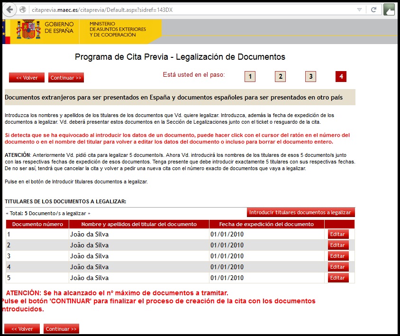Go to step 3 indicator

pos(311,77)
